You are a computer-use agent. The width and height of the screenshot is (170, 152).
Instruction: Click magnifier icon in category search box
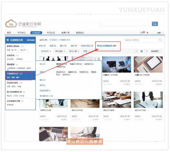click(160, 40)
